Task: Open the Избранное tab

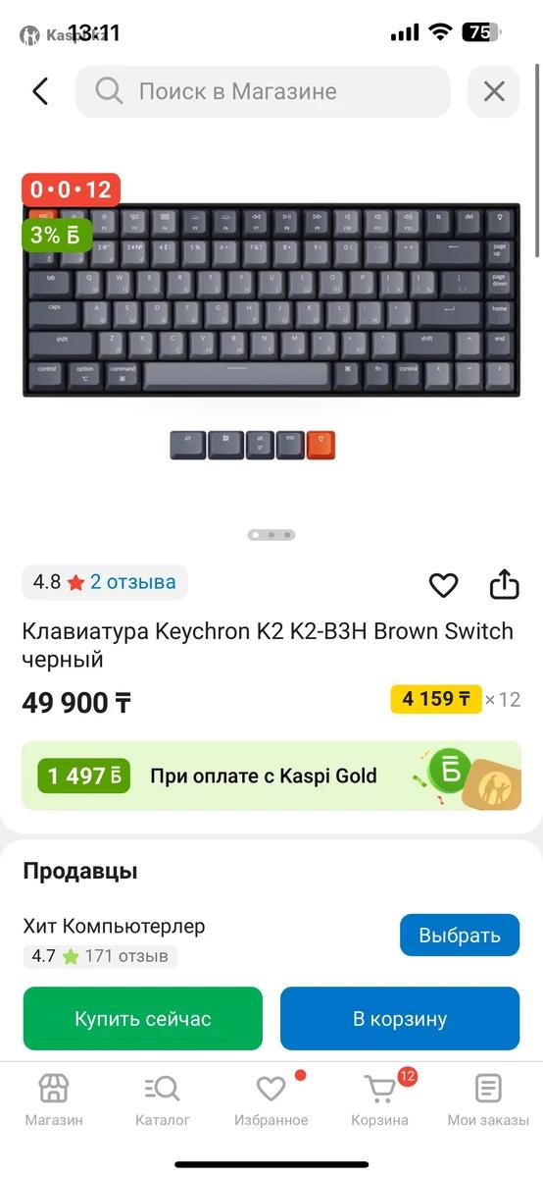Action: pos(271,1099)
